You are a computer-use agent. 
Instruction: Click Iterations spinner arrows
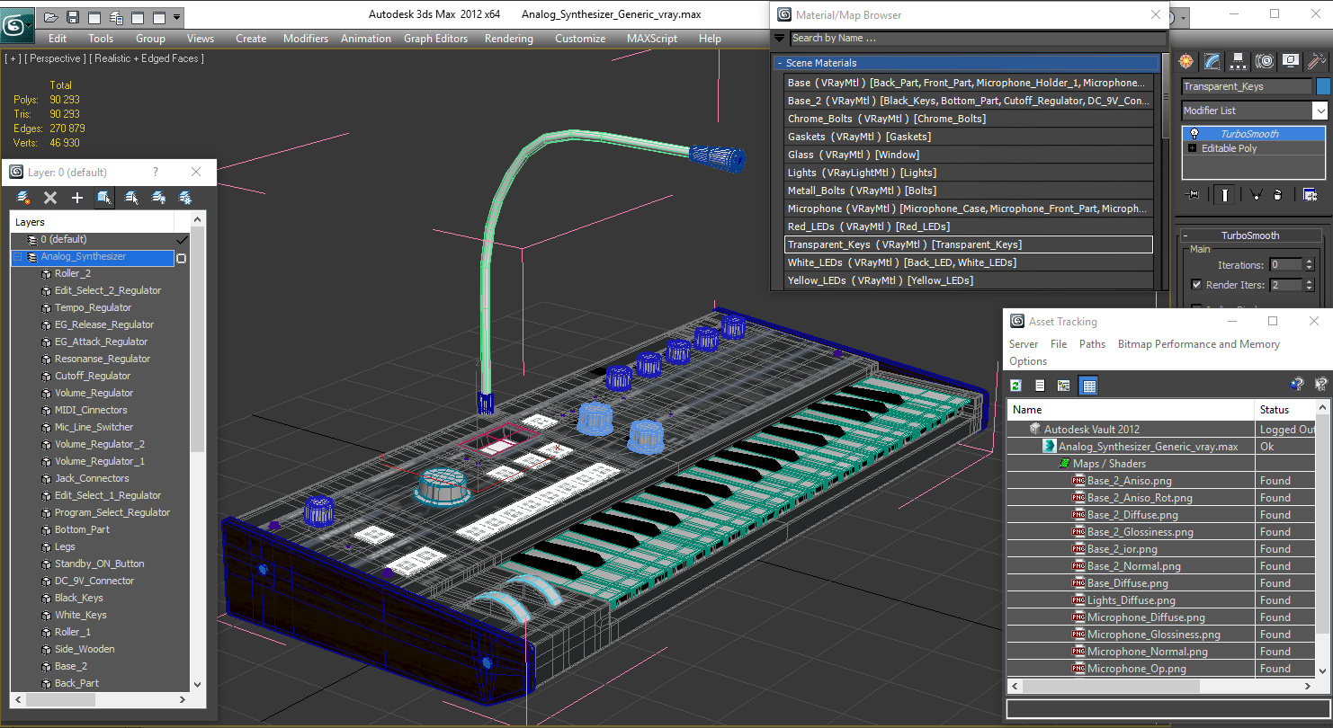tap(1311, 265)
